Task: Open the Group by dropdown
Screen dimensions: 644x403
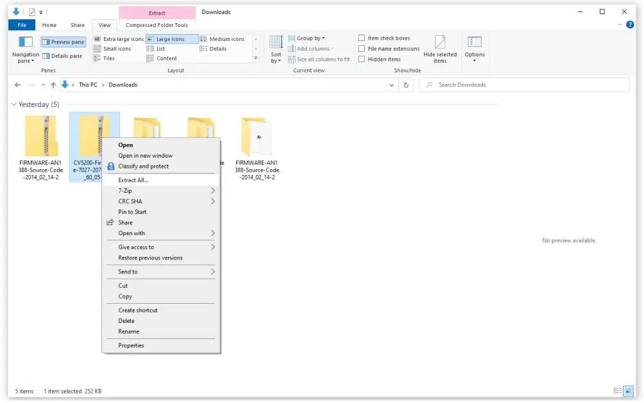Action: coord(307,38)
